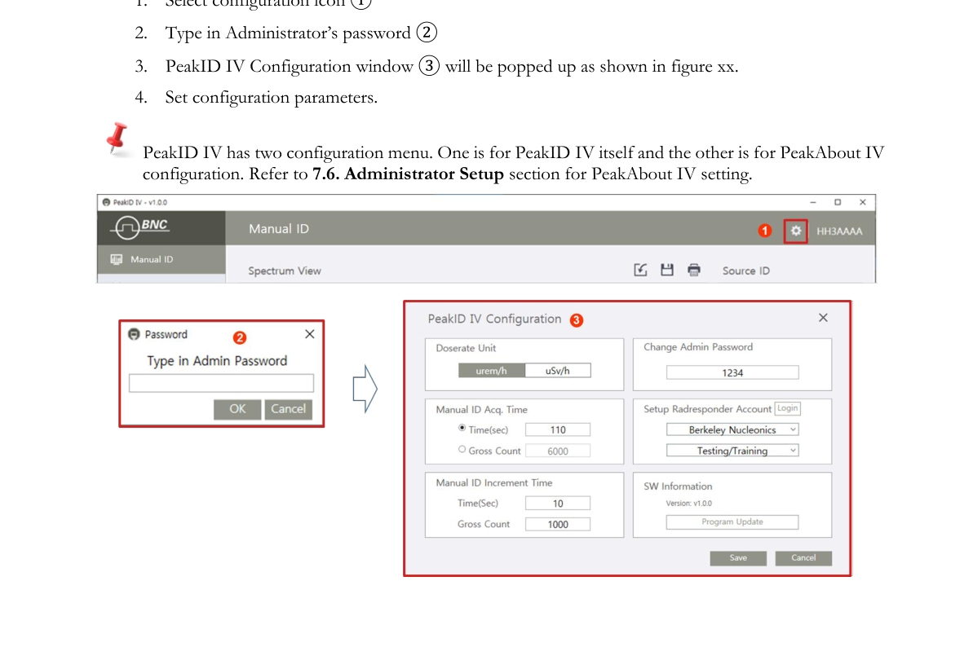Image resolution: width=973 pixels, height=647 pixels.
Task: Save spectrum using the floppy disk icon
Action: point(667,270)
